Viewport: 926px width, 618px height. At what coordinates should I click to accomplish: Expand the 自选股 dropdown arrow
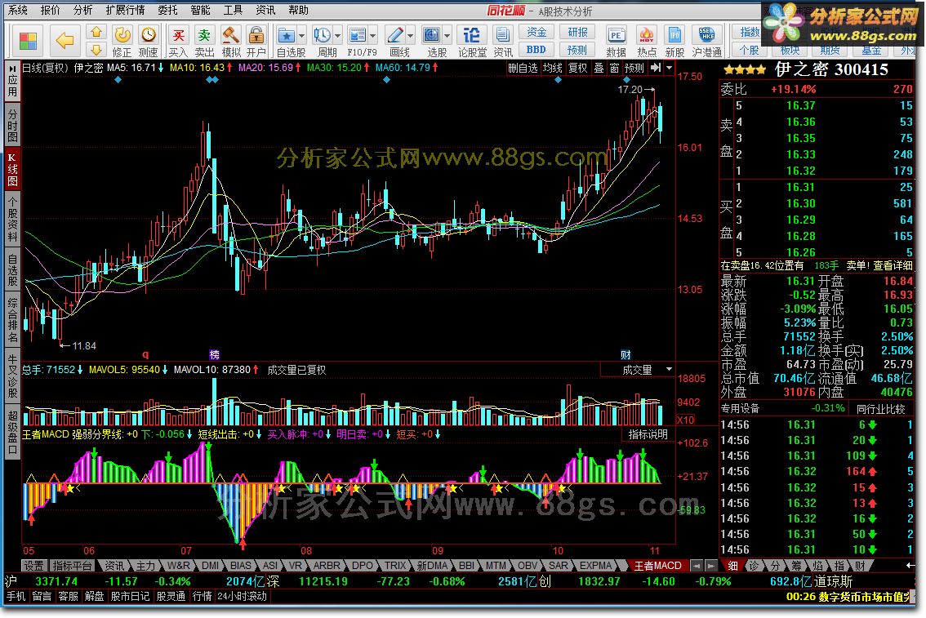click(x=302, y=36)
